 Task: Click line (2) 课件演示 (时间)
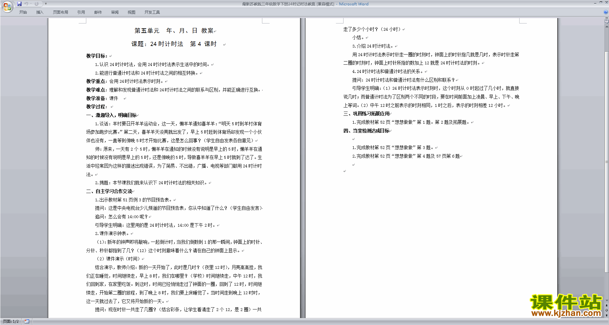coord(118,259)
